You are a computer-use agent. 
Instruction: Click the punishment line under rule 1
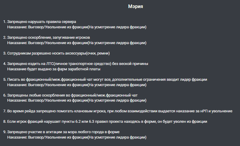pos(77,27)
